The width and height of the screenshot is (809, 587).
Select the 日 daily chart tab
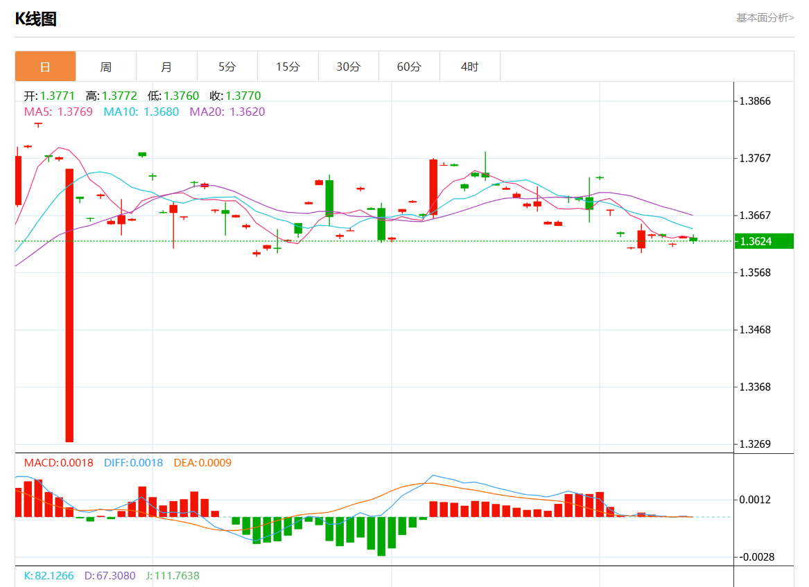click(45, 67)
